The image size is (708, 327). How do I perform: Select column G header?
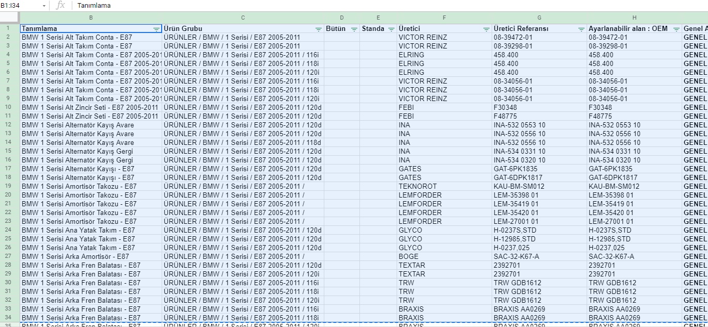540,18
